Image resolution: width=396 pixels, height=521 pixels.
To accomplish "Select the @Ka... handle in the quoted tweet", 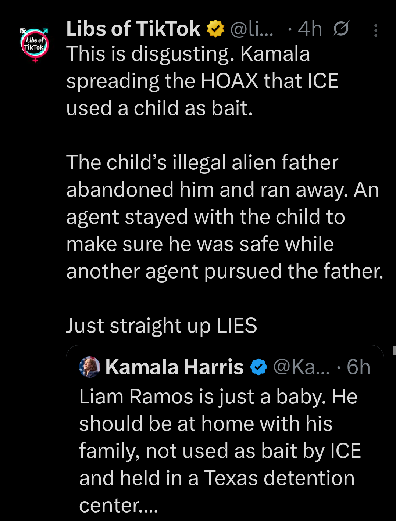I will point(301,367).
